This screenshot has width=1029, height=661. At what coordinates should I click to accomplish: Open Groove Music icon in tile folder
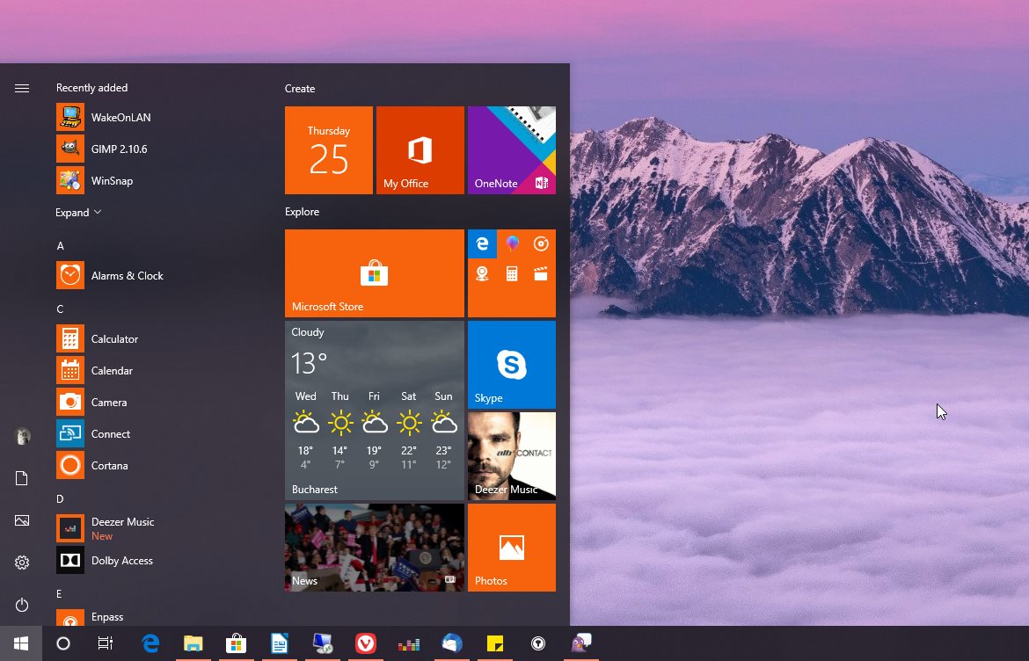click(x=541, y=244)
